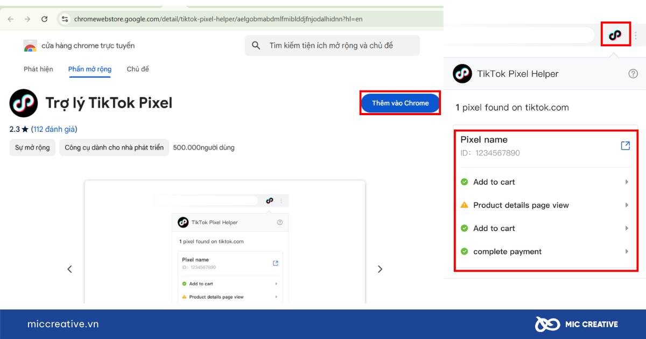
Task: Go to next screenshot with right arrow
Action: 380,269
